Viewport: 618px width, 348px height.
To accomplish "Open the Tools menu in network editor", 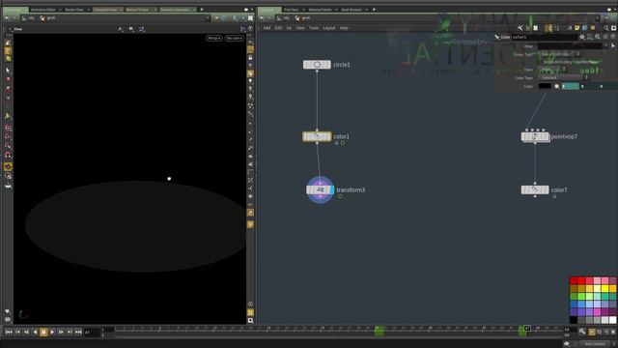I will tap(314, 28).
